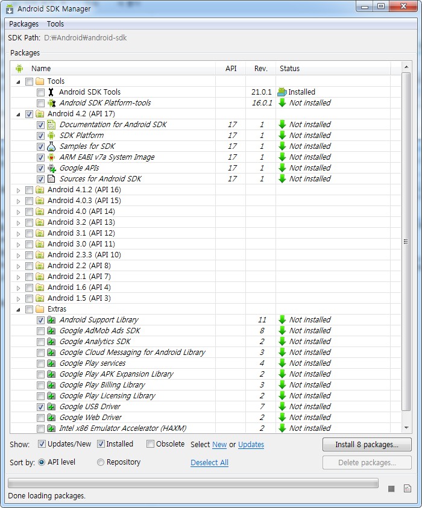This screenshot has height=508, width=422.
Task: Click the Status column header
Action: point(333,69)
